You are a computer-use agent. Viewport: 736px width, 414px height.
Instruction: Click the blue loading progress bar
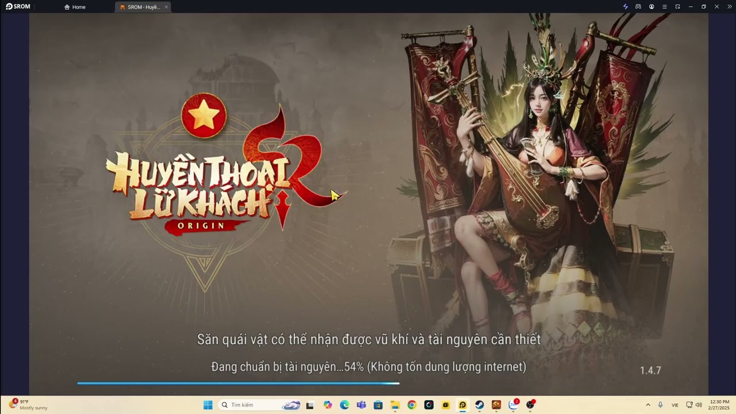tap(238, 383)
